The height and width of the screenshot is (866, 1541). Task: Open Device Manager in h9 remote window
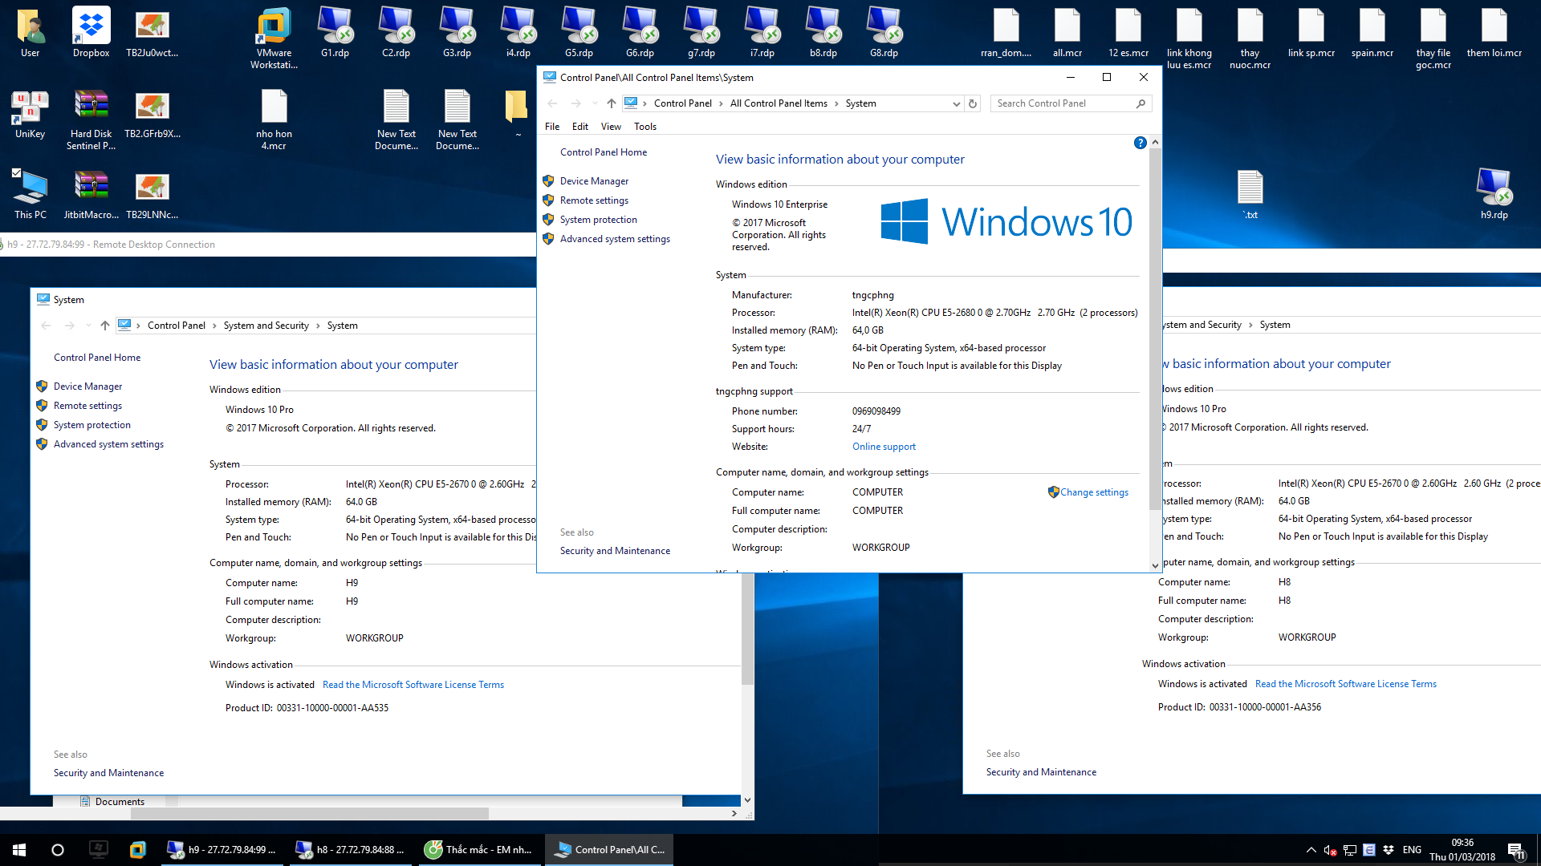pyautogui.click(x=87, y=386)
